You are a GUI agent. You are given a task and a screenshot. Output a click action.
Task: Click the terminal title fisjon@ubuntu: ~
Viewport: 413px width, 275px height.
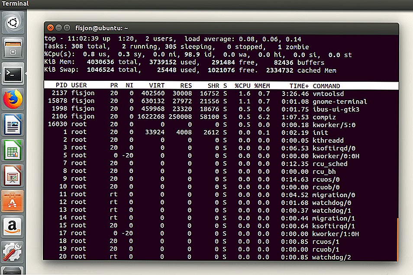[102, 28]
